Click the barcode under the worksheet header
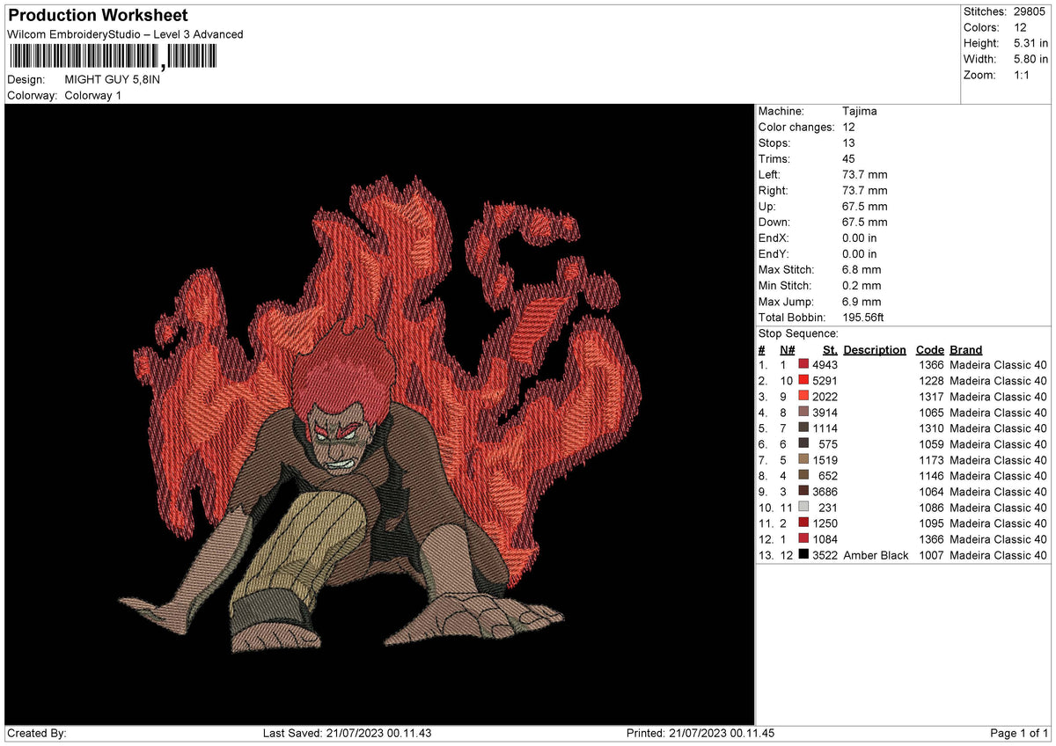 [112, 57]
